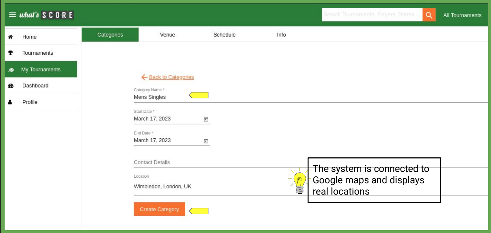Follow the Back to Categories link
Image resolution: width=491 pixels, height=233 pixels.
(x=171, y=77)
